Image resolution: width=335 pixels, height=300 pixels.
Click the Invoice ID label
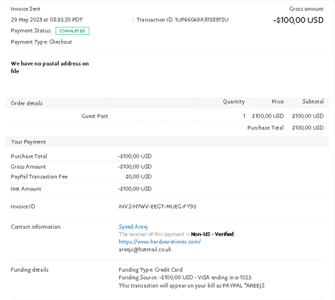(x=23, y=207)
